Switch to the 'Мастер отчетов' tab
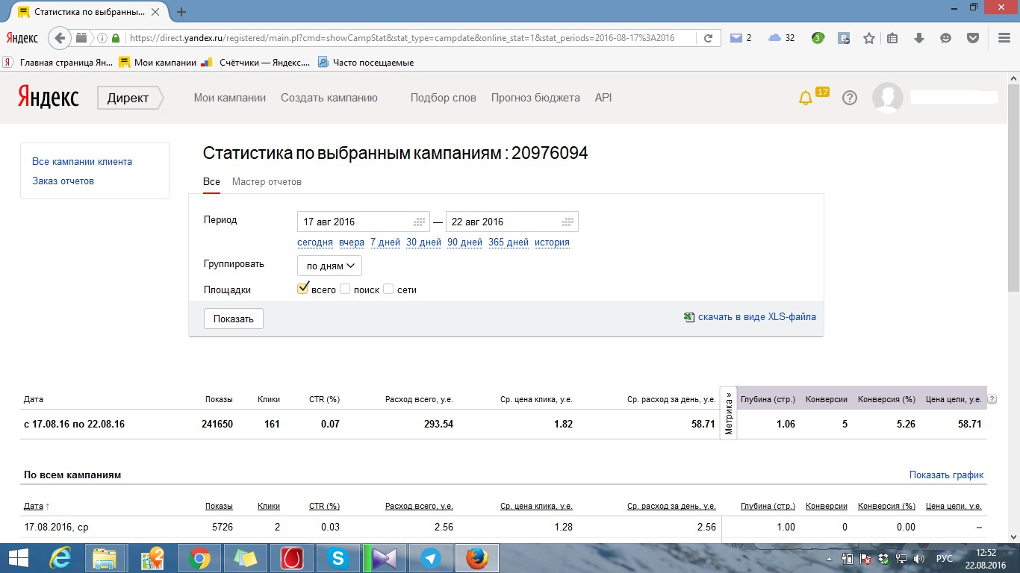The height and width of the screenshot is (573, 1020). 267,181
